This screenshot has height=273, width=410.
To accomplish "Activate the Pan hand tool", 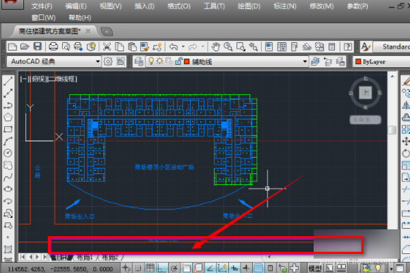I will [215, 47].
